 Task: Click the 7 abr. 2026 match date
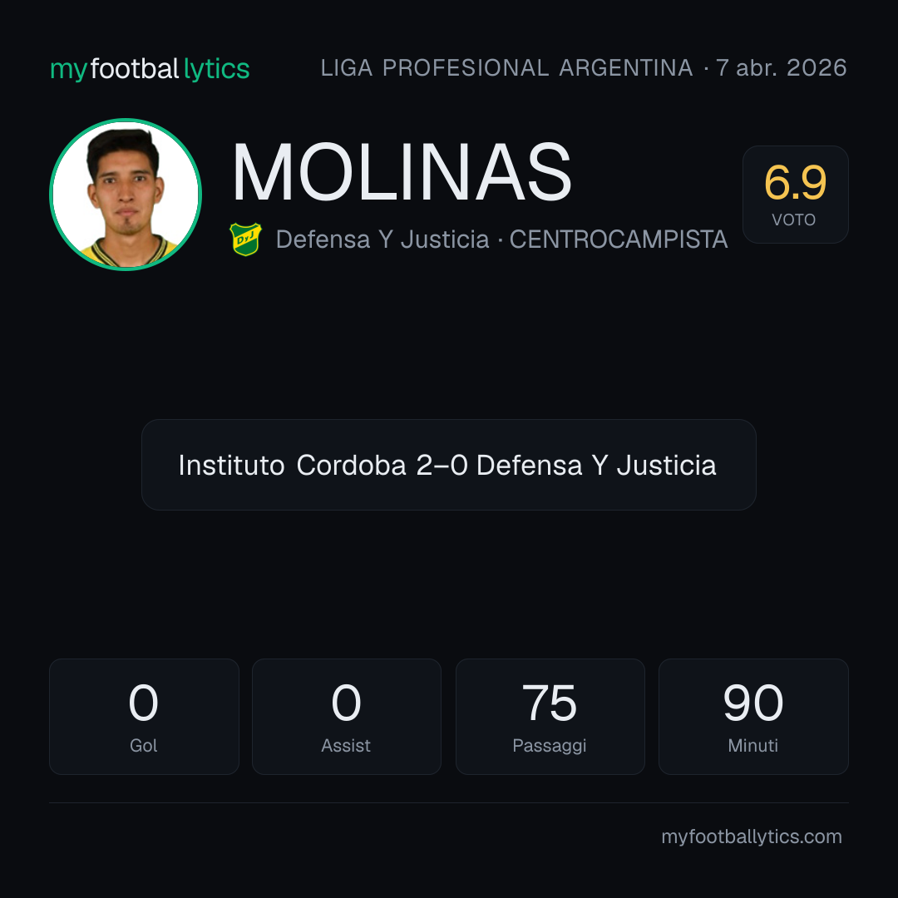[x=781, y=68]
